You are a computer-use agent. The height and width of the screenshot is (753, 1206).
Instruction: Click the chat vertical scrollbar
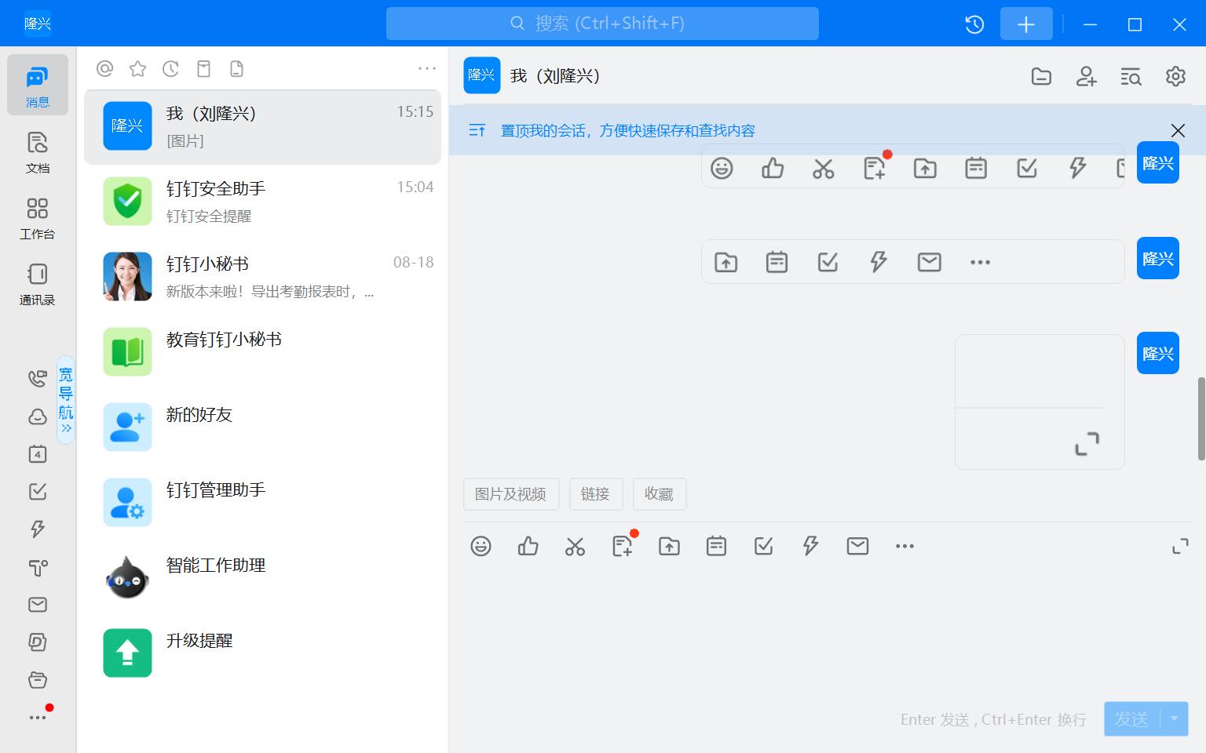[x=1201, y=419]
